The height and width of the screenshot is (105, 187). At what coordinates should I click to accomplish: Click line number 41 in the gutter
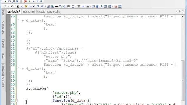point(13,89)
